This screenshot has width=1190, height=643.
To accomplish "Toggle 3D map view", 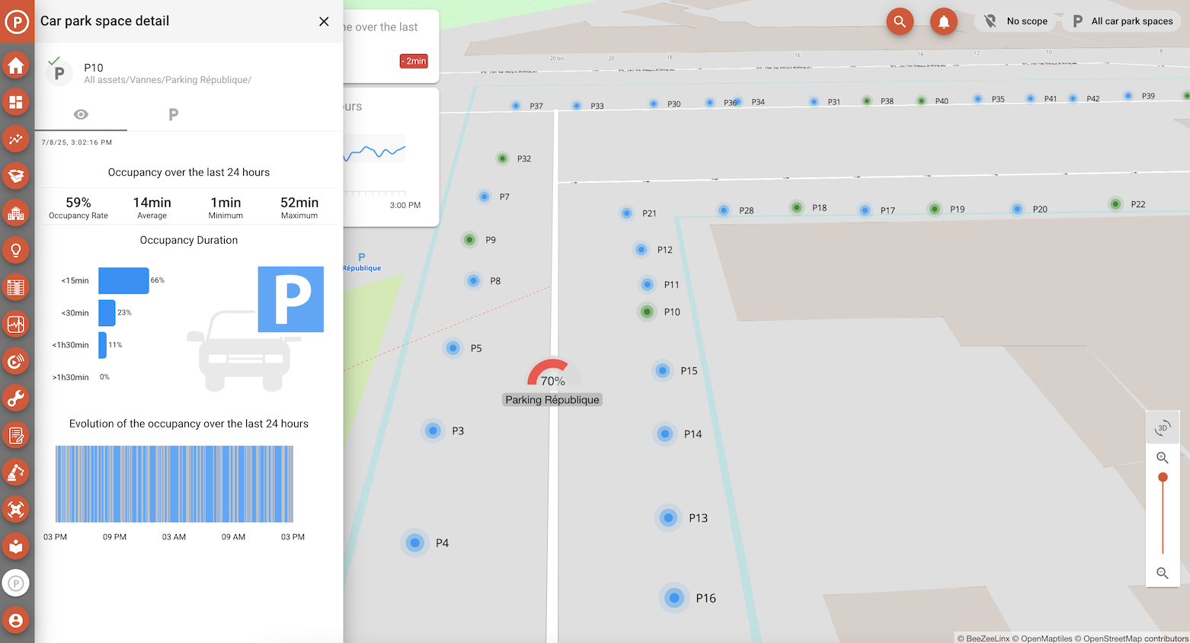I will point(1162,428).
